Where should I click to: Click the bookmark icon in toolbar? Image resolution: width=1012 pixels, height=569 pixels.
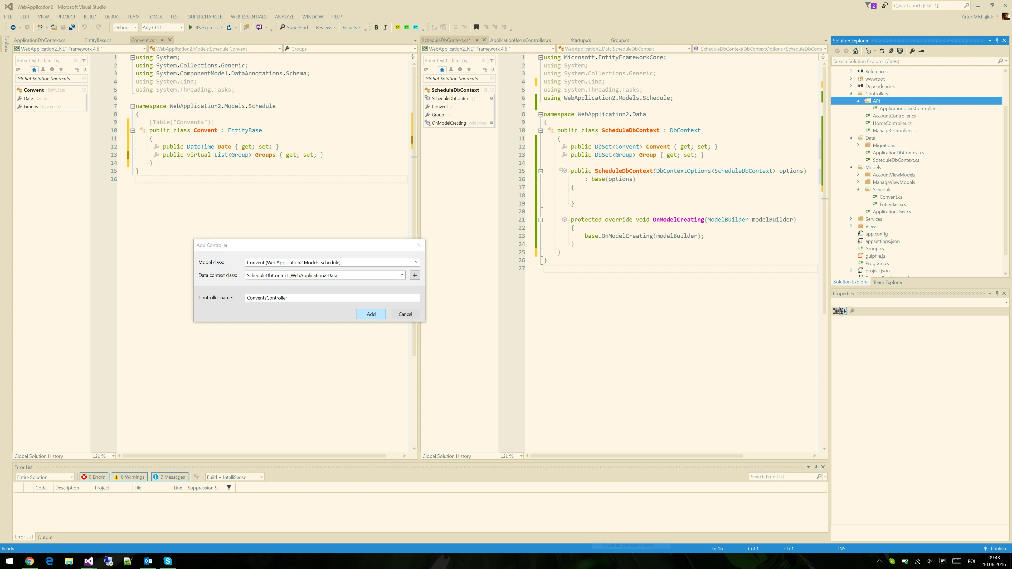(x=476, y=27)
